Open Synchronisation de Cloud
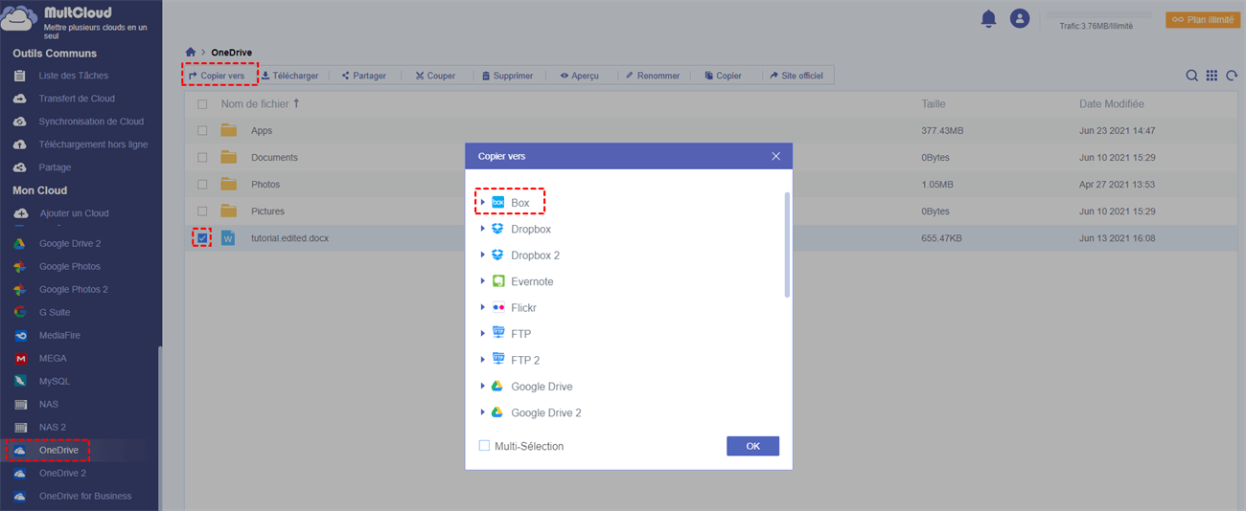 91,122
